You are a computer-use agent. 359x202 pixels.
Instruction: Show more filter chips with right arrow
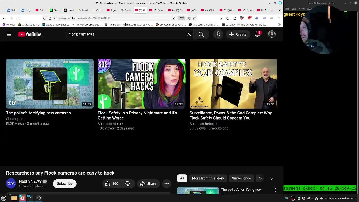pos(271,178)
